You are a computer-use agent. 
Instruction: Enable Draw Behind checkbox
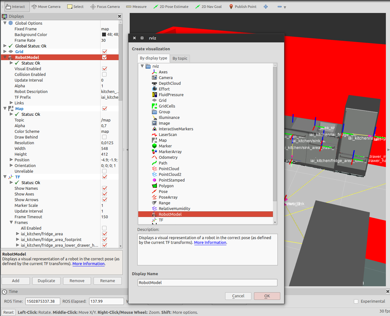[104, 137]
